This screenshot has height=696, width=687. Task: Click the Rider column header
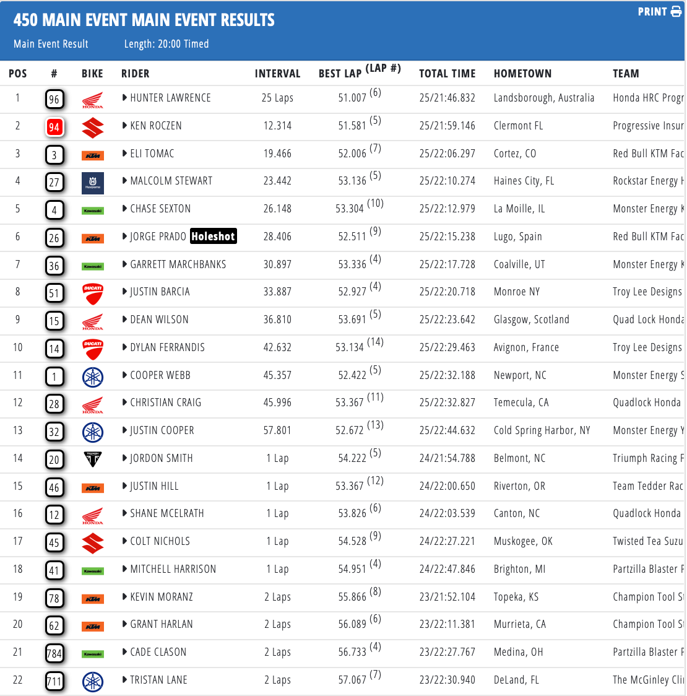pyautogui.click(x=136, y=74)
